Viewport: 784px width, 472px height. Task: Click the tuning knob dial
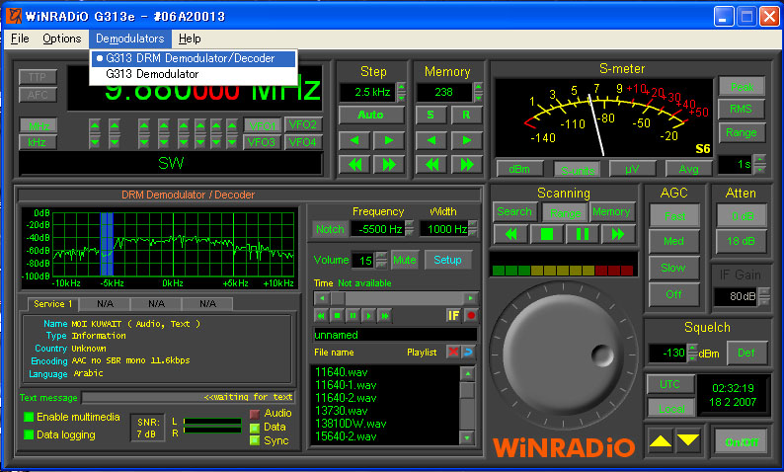(564, 356)
